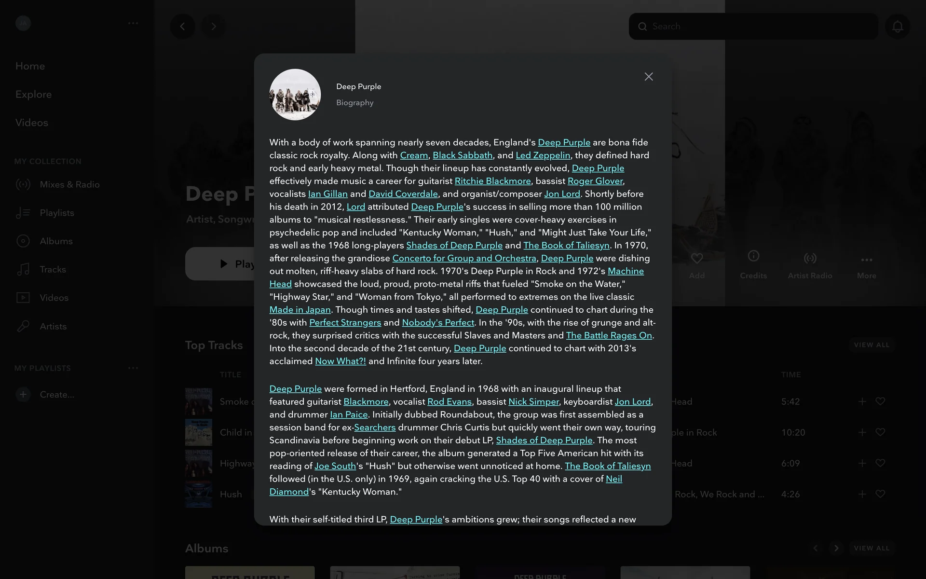Start the Artist Radio icon
926x579 pixels.
810,258
